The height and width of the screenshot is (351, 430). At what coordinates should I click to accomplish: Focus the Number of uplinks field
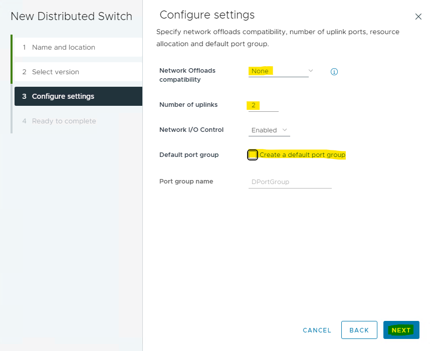[263, 106]
